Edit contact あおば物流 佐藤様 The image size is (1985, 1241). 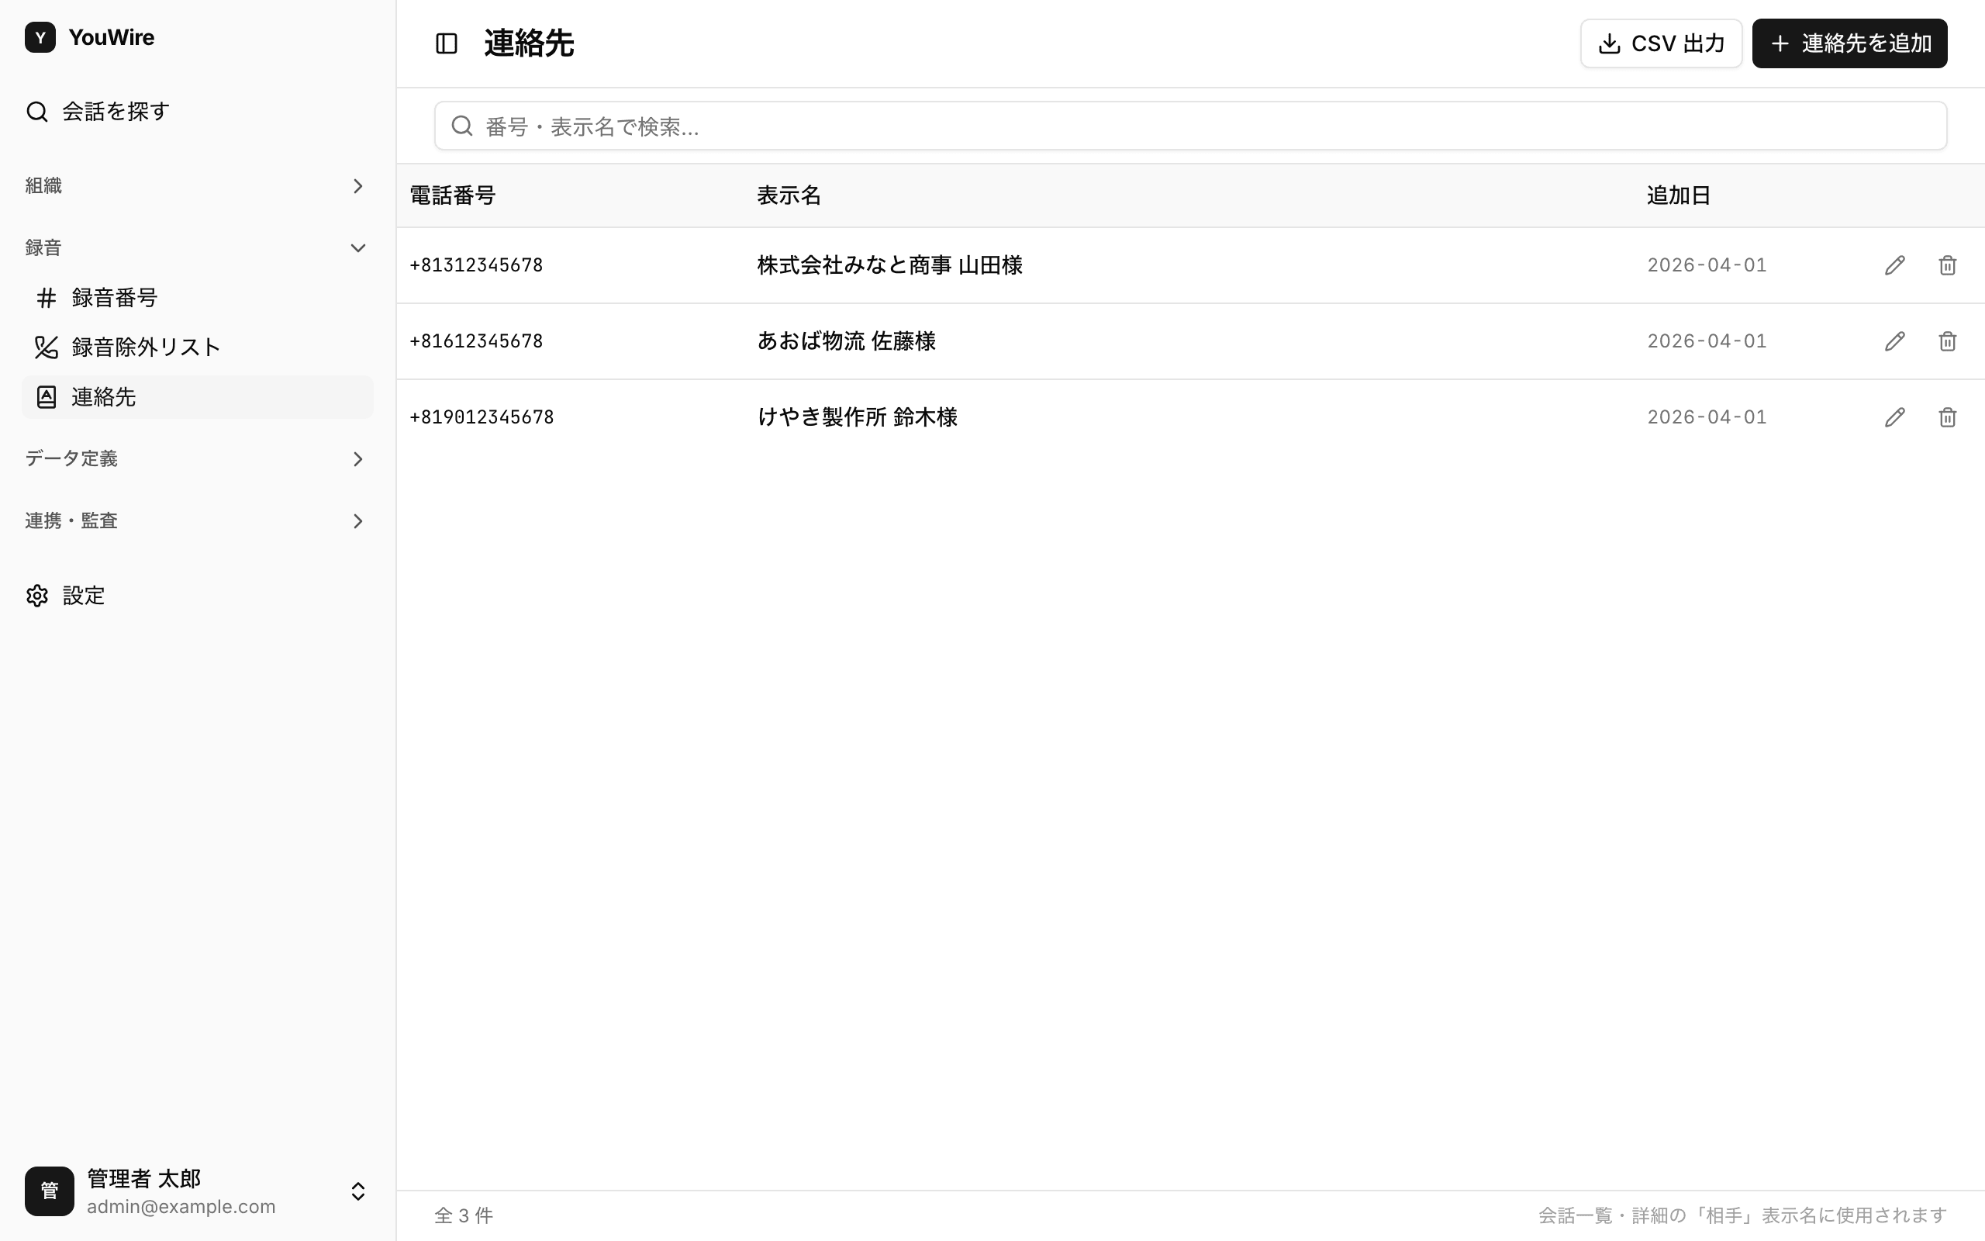(x=1895, y=341)
